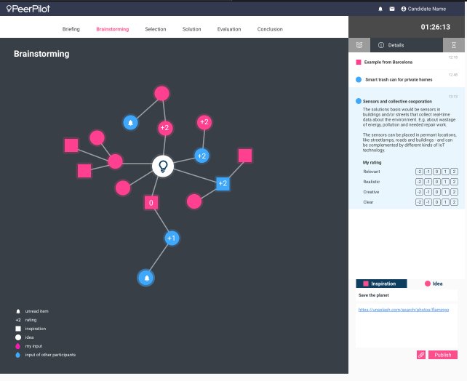This screenshot has height=381, width=467.
Task: Go to the Briefing tab
Action: click(71, 29)
